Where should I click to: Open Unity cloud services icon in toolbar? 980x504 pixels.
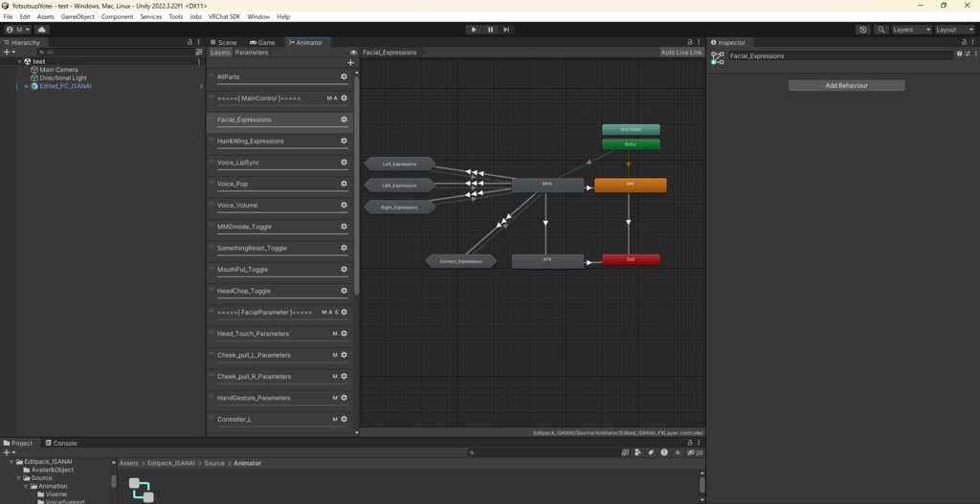tap(42, 30)
